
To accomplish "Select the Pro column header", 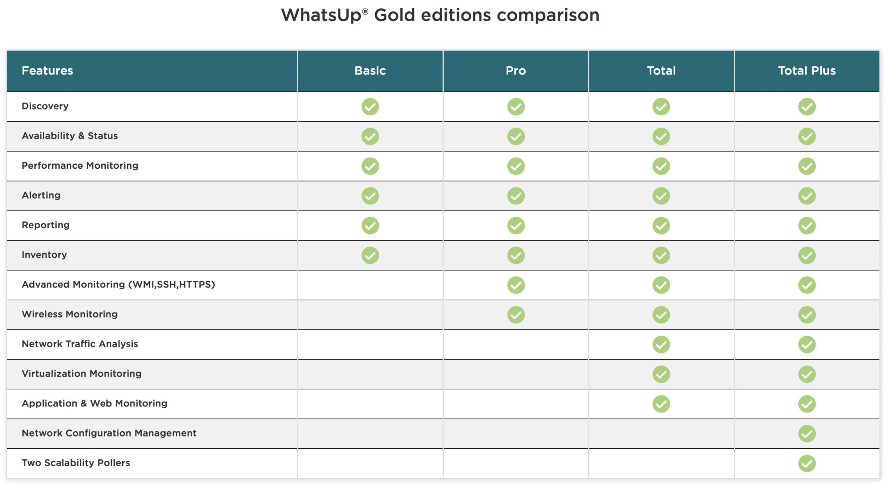I will click(x=516, y=71).
